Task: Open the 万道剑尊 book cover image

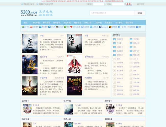Action: click(x=30, y=86)
